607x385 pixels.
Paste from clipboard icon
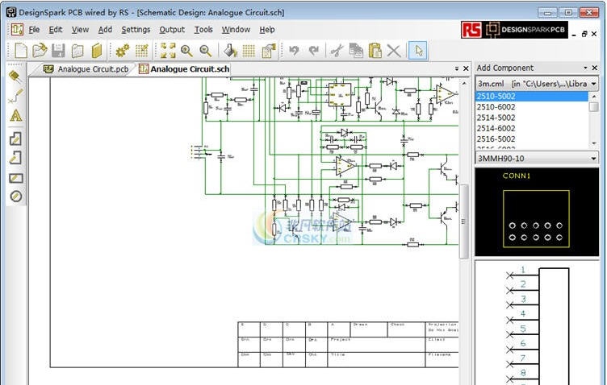coord(375,51)
